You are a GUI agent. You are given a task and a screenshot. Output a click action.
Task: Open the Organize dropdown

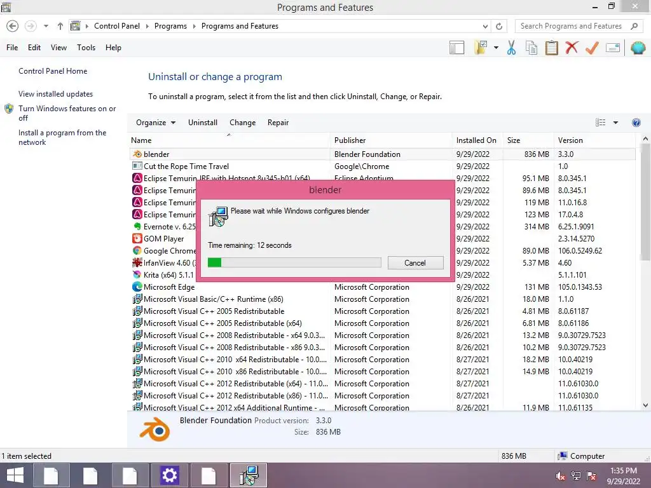click(x=156, y=123)
